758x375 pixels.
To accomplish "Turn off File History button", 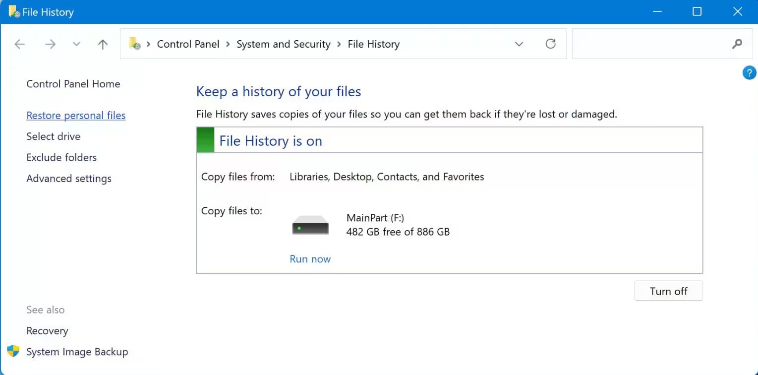I will tap(669, 291).
